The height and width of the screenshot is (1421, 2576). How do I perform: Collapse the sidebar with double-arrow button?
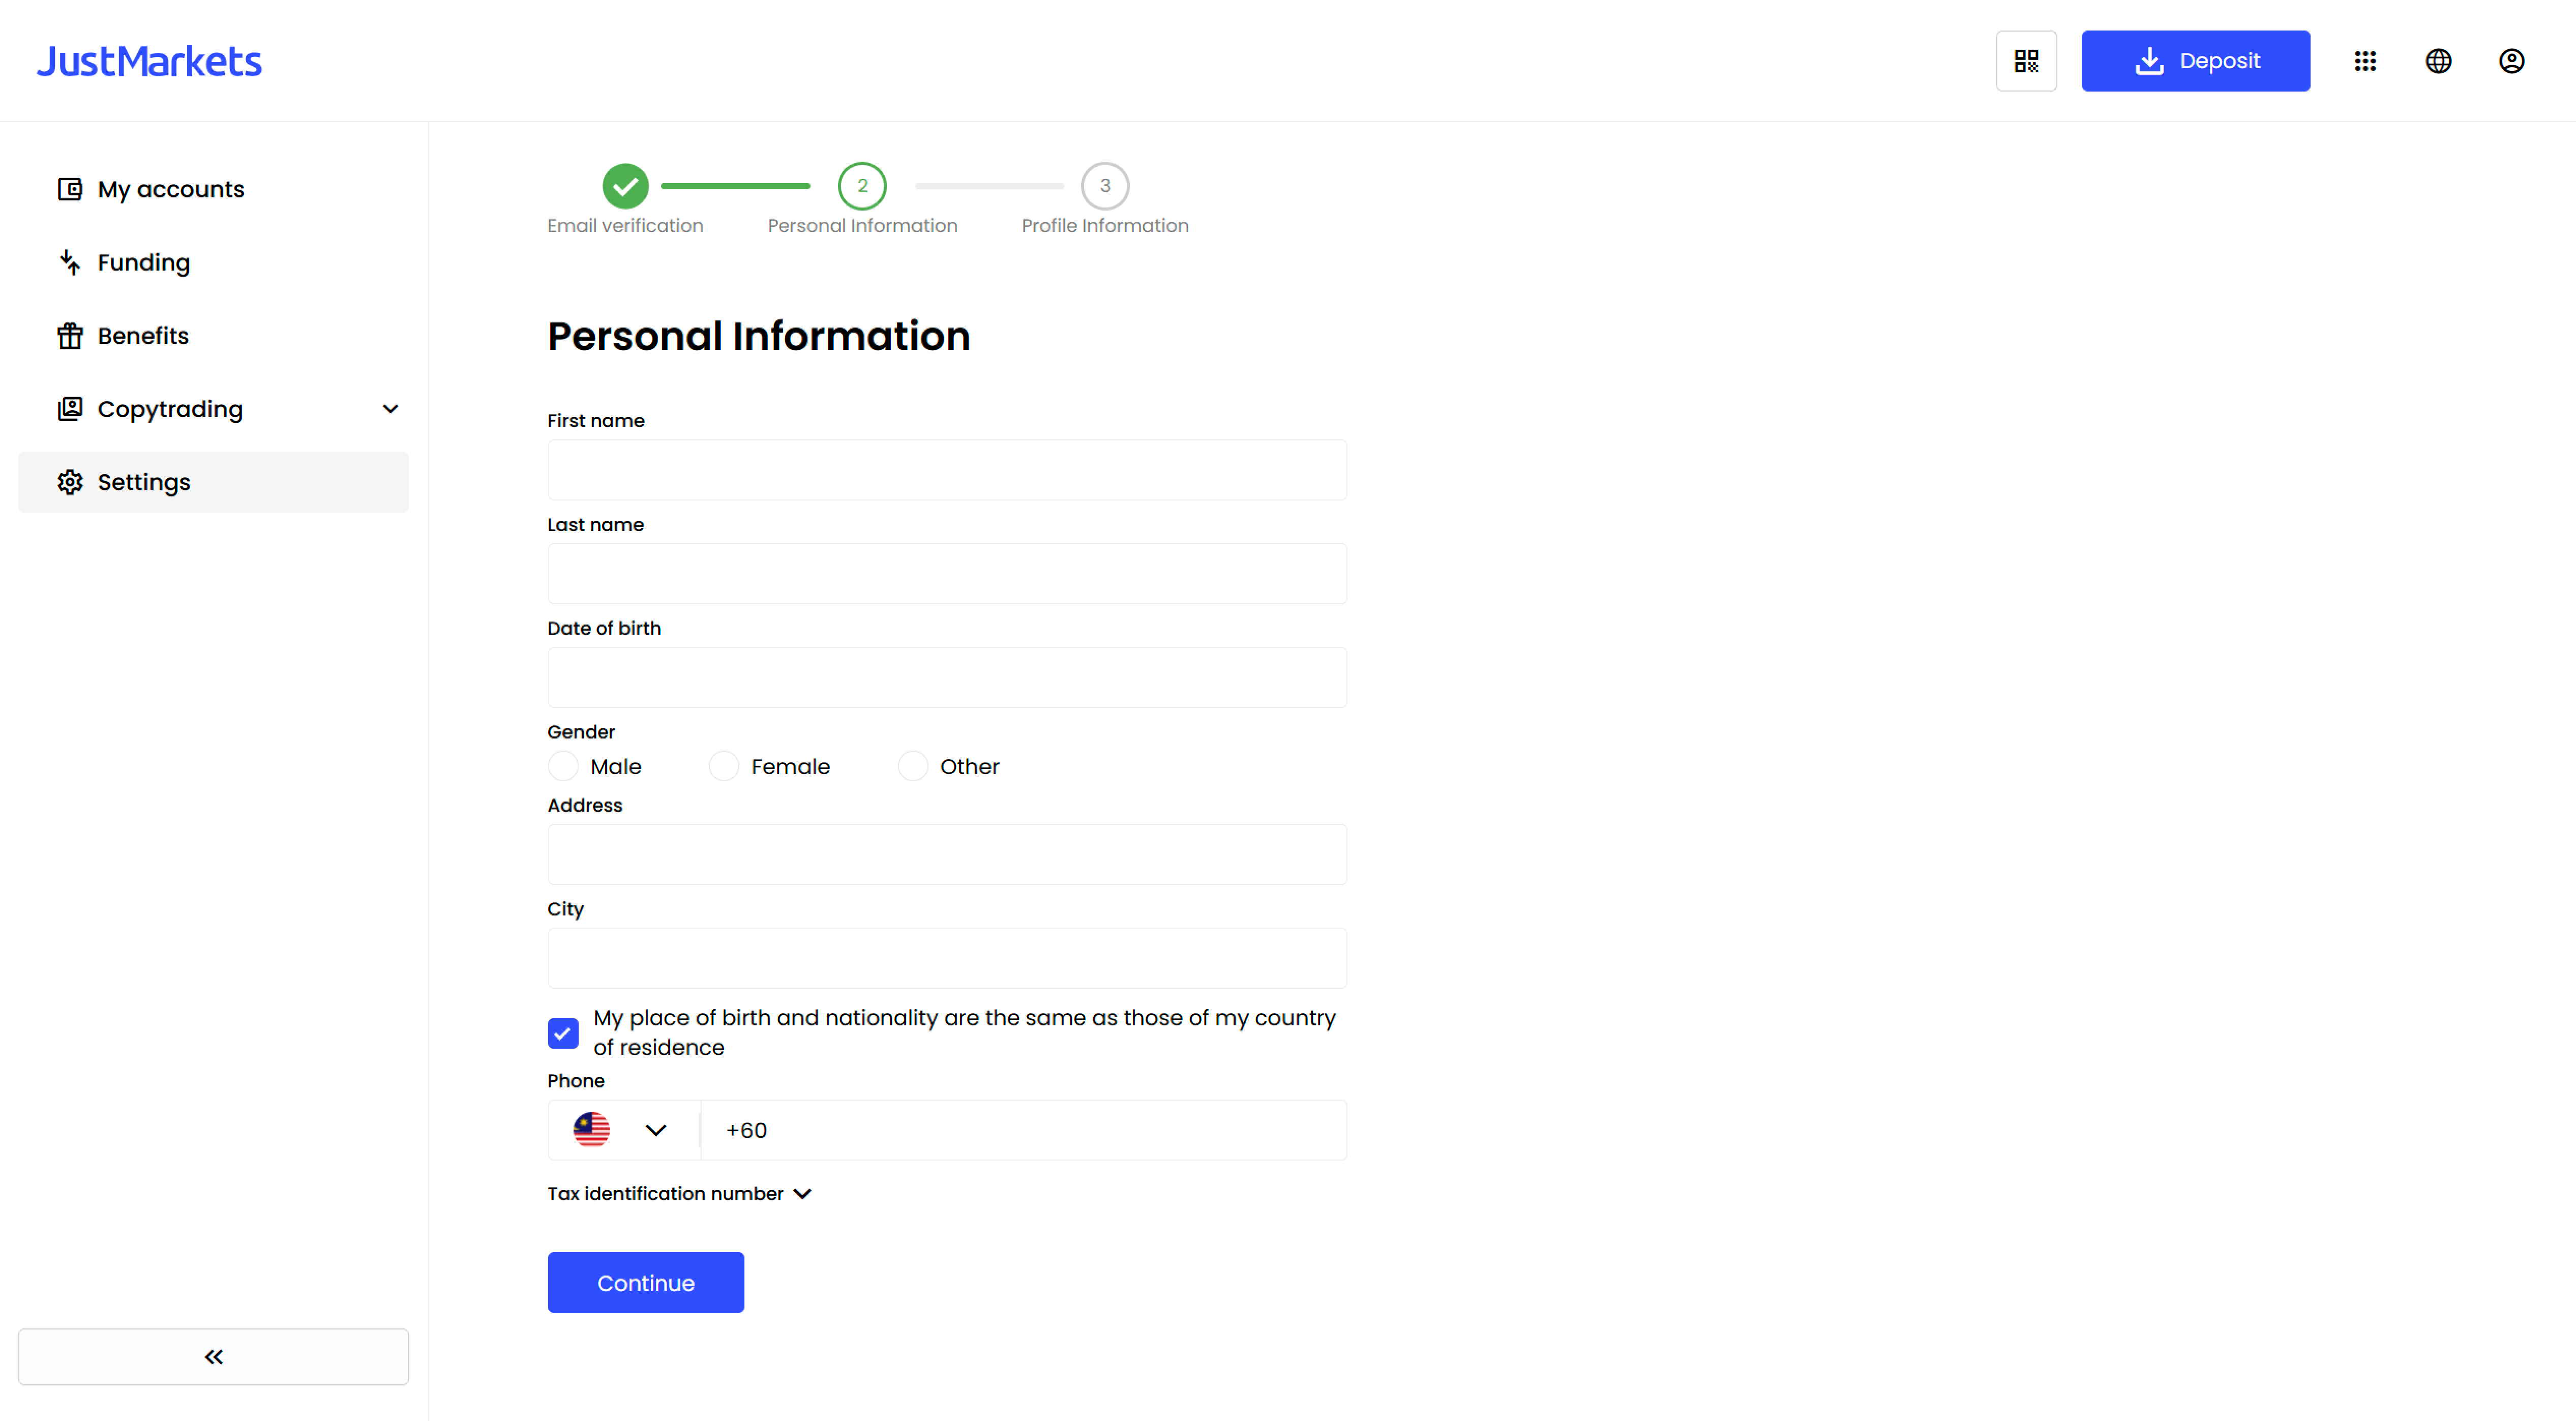pyautogui.click(x=213, y=1356)
